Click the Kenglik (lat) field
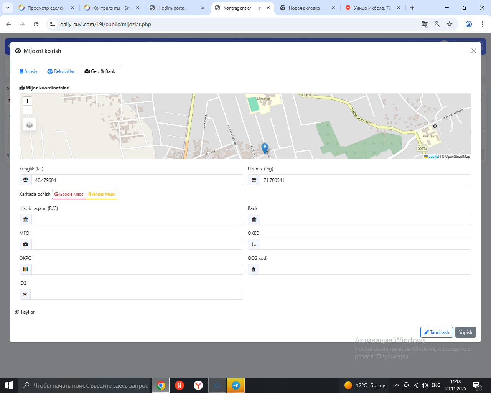The image size is (491, 393). [137, 180]
